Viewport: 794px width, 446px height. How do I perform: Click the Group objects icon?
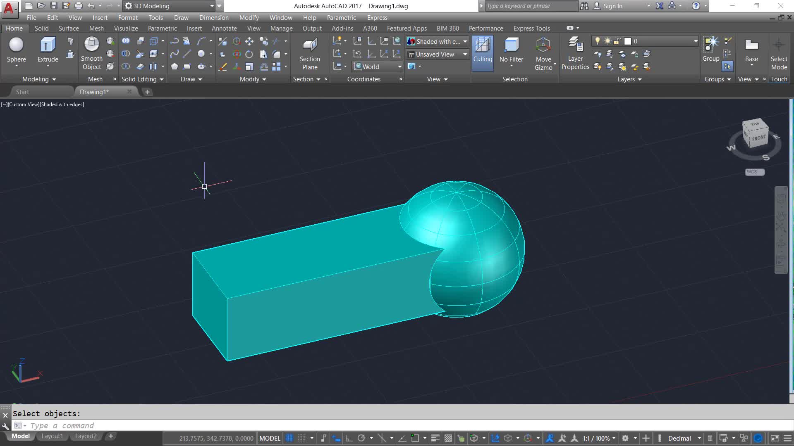[x=710, y=45]
